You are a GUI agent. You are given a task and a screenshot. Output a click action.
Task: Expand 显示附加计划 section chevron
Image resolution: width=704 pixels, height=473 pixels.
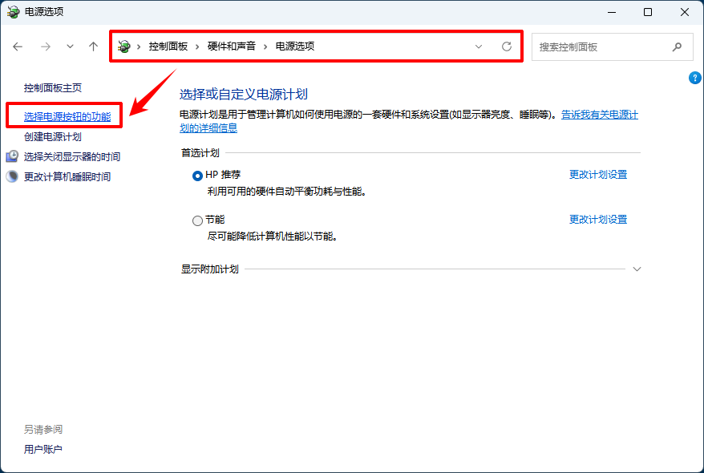[x=637, y=269]
